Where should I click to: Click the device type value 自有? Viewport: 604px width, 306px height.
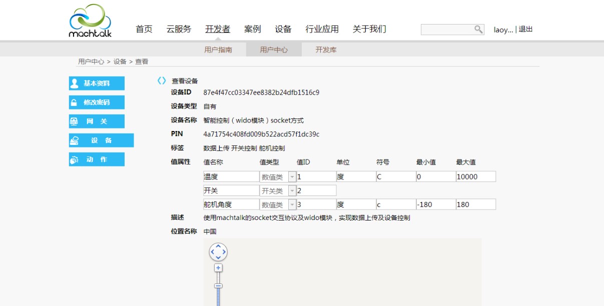[210, 106]
